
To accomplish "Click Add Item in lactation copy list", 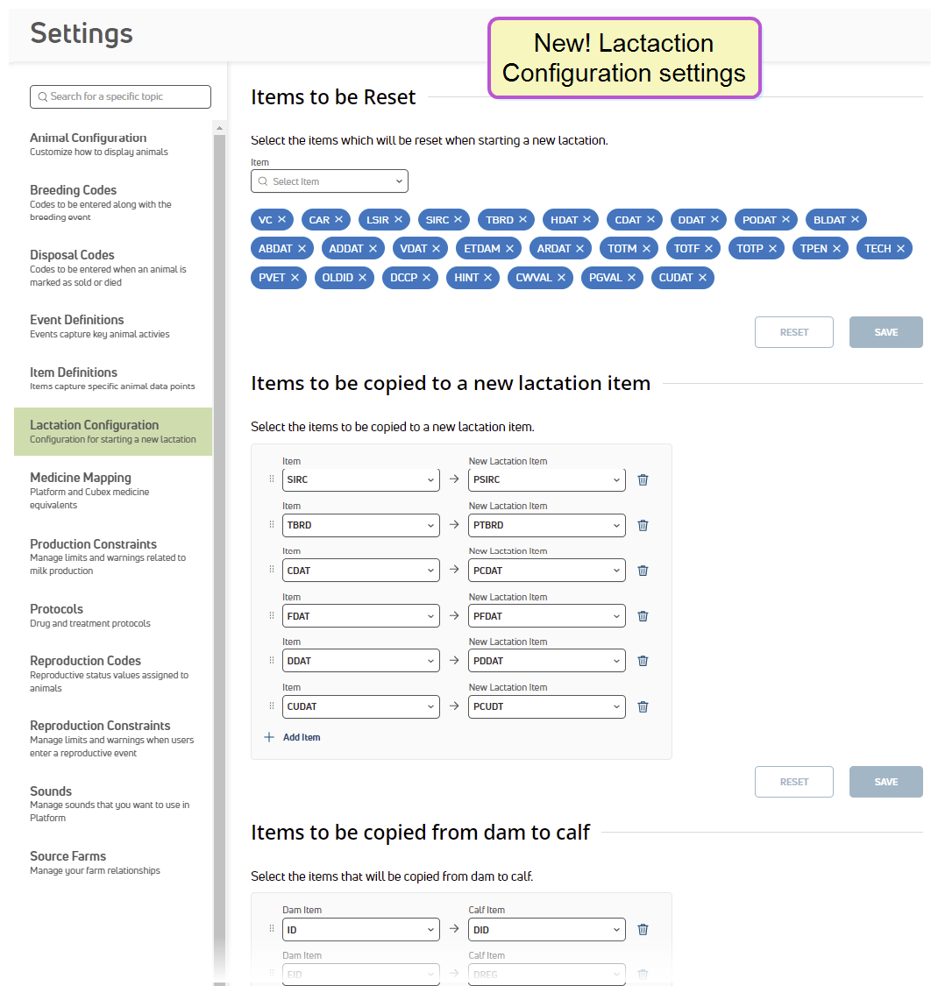I will coord(302,737).
